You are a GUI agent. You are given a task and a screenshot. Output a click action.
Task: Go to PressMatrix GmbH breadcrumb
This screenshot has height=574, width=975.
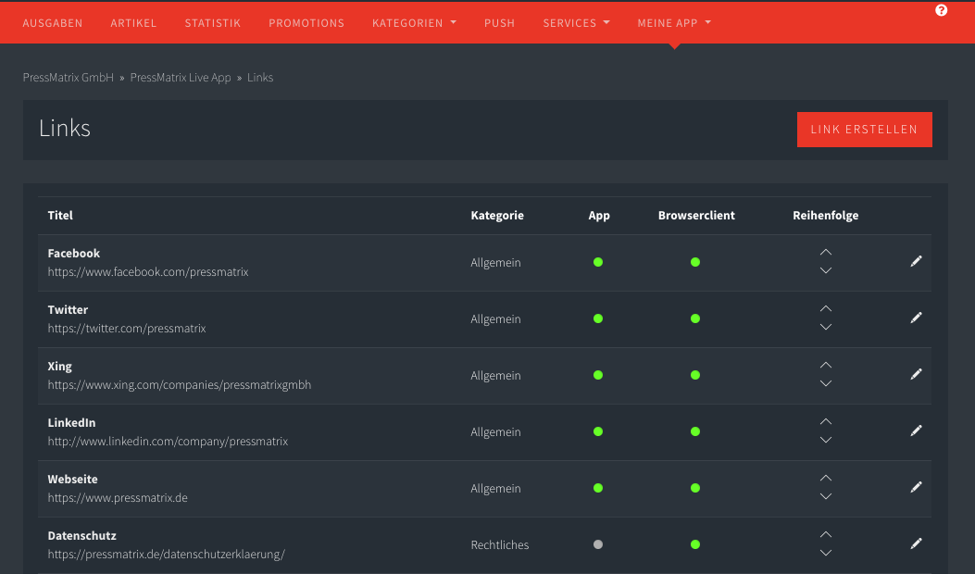tap(69, 78)
